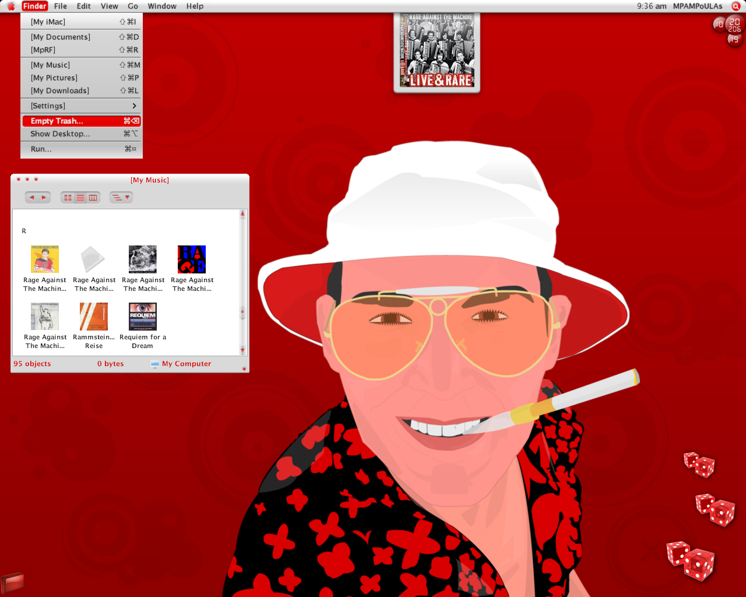The width and height of the screenshot is (746, 597).
Task: Select the Rage Against album with blue-red RAGE cover
Action: pos(192,269)
